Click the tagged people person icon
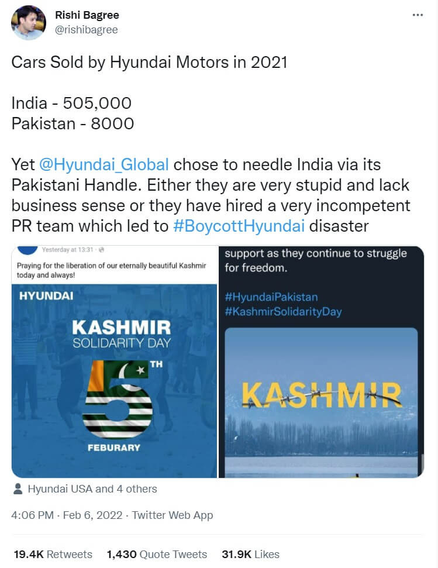 [x=18, y=489]
